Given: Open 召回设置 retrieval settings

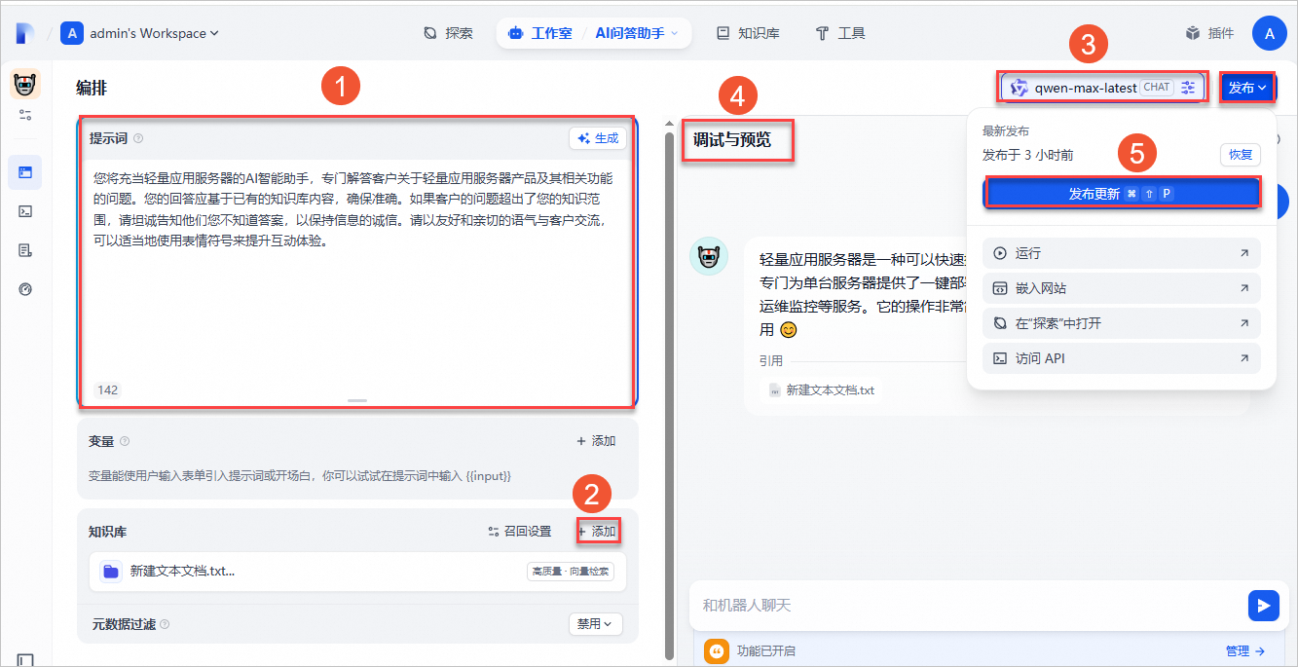Looking at the screenshot, I should coord(520,532).
